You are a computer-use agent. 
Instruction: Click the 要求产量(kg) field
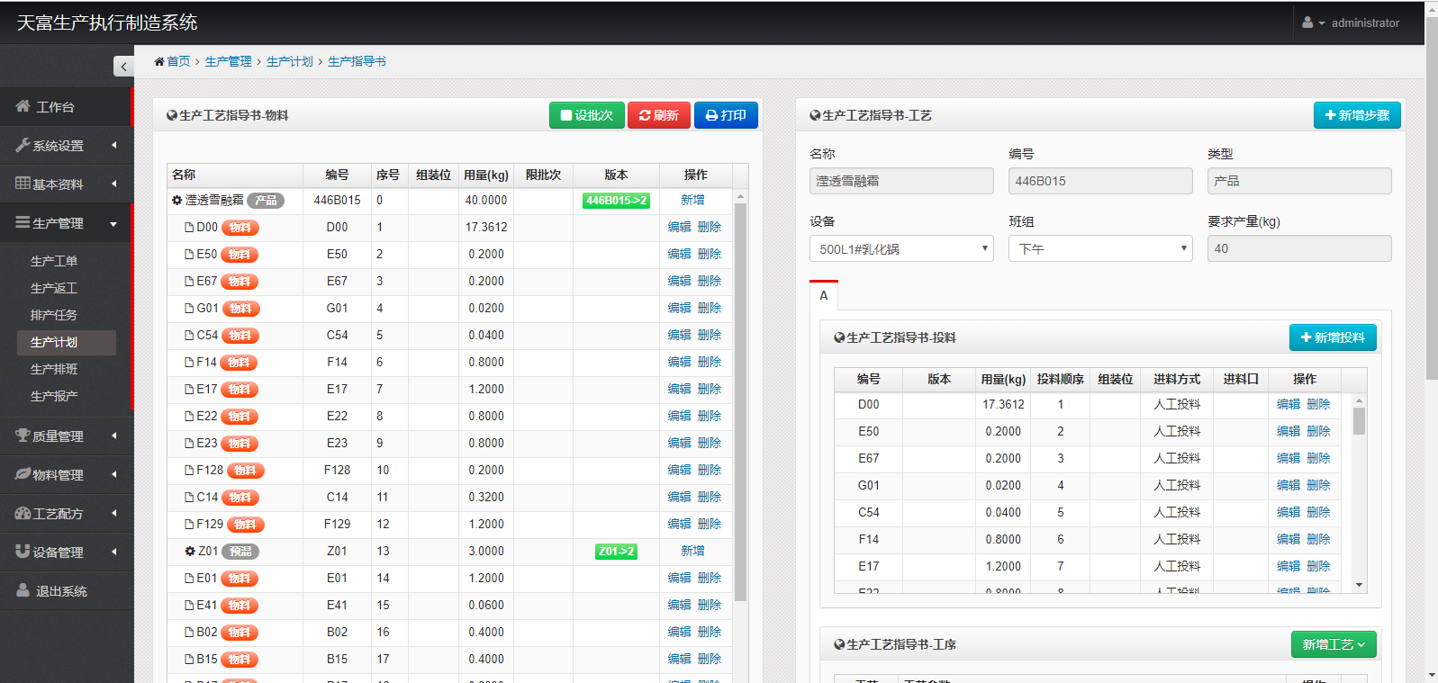(x=1299, y=248)
